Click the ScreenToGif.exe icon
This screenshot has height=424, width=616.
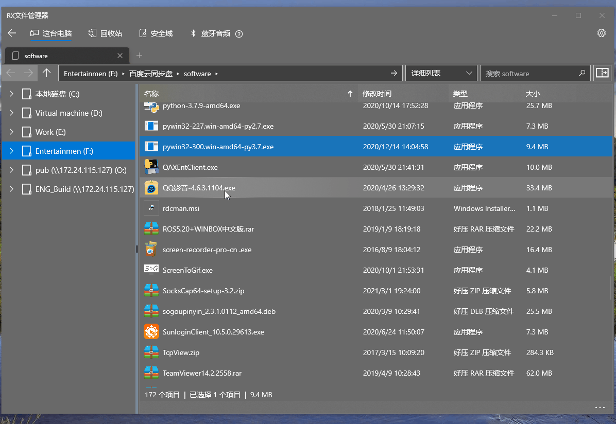pos(151,269)
